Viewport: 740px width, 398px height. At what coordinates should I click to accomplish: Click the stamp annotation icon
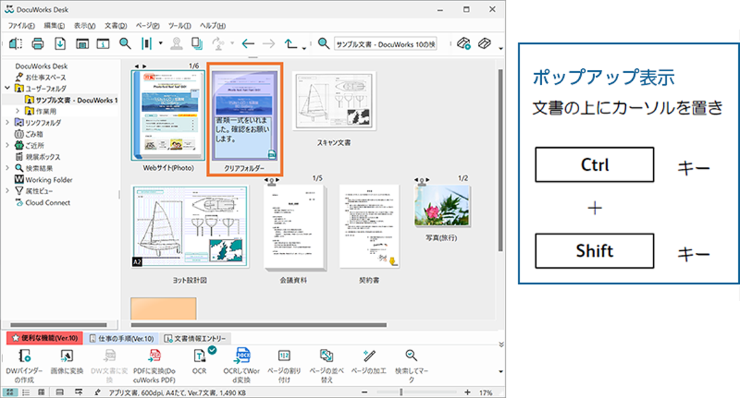(177, 44)
